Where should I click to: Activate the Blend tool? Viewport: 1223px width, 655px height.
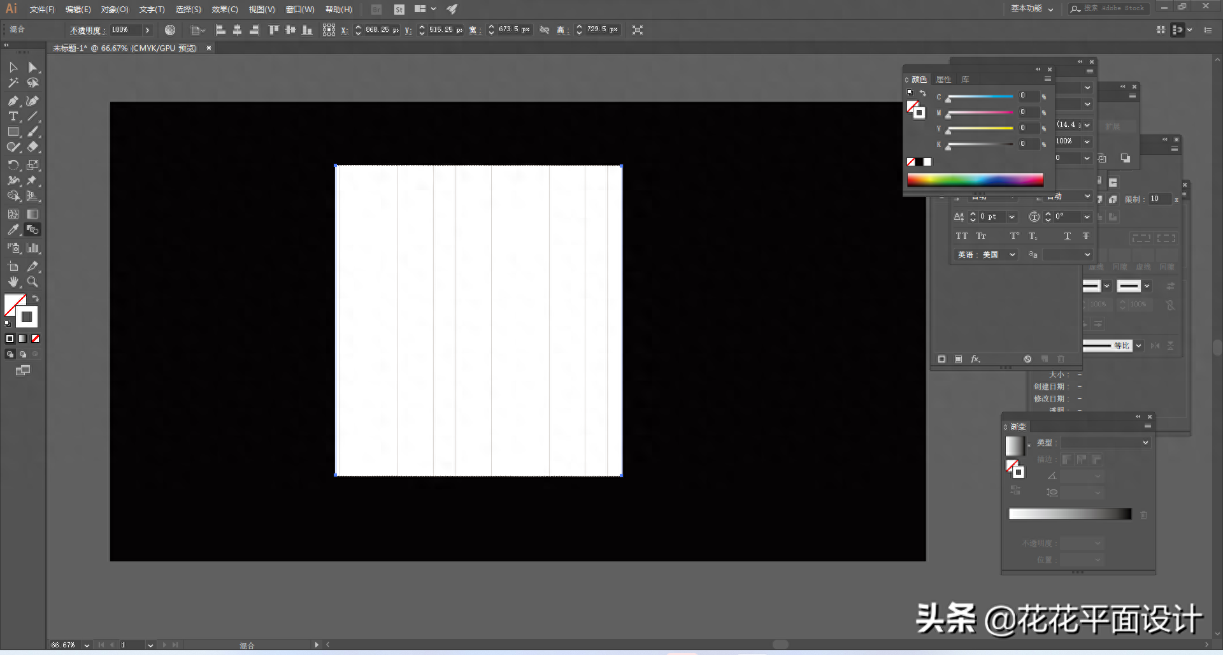pos(32,230)
